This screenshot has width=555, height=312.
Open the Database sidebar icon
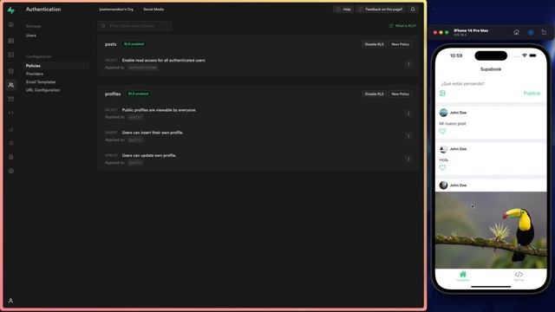(11, 71)
